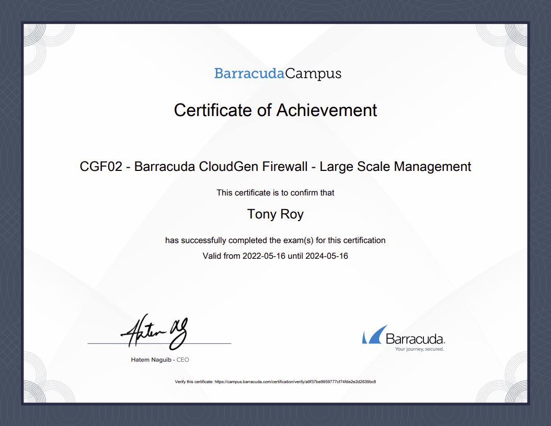Click 'This certificate is to confirm that'
Image resolution: width=551 pixels, height=426 pixels.
tap(275, 192)
